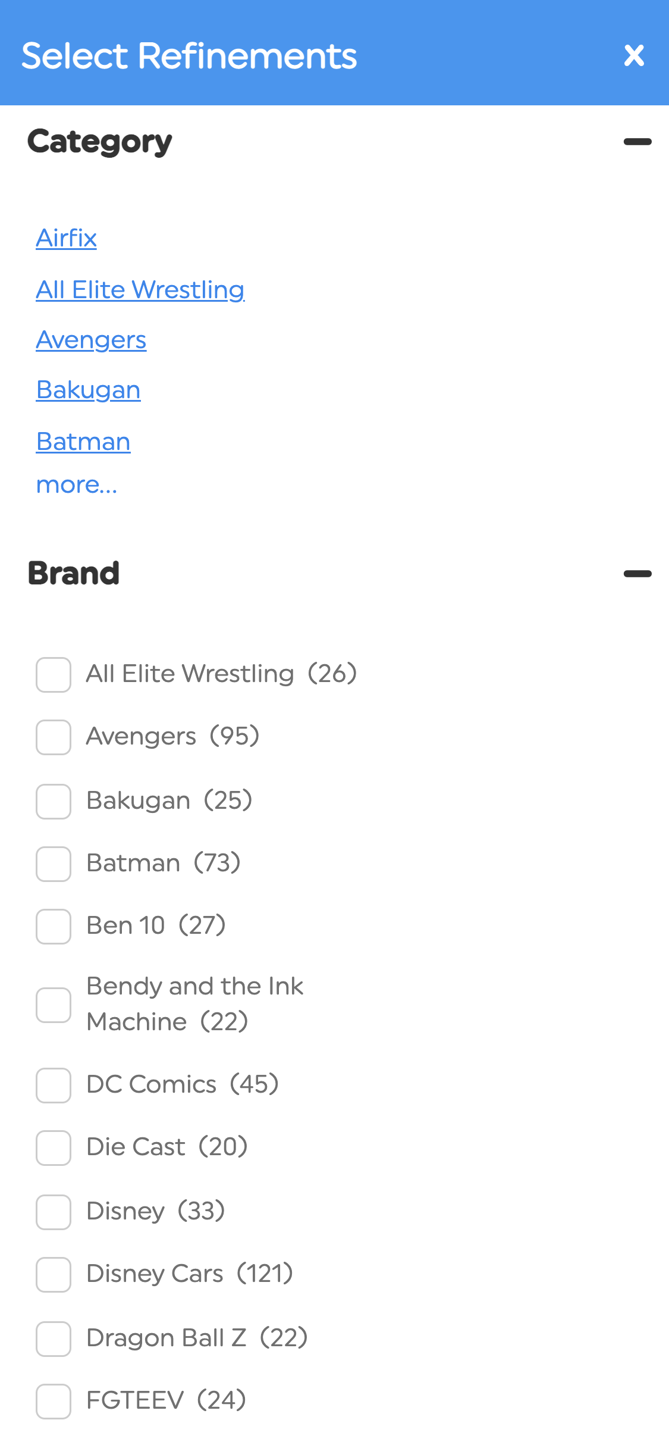Open the Airfix category link

click(66, 237)
